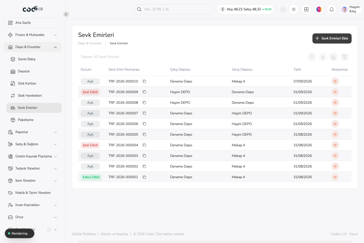Copy shipment number TRF-2026-000010
Screen dimensions: 364x243
coord(144,81)
